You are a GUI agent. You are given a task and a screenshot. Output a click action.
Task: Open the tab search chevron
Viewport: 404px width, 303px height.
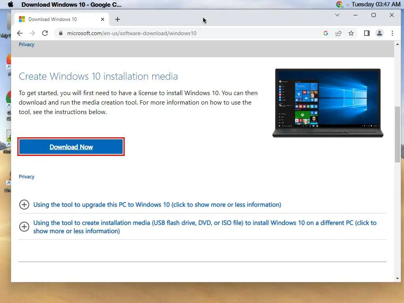337,15
